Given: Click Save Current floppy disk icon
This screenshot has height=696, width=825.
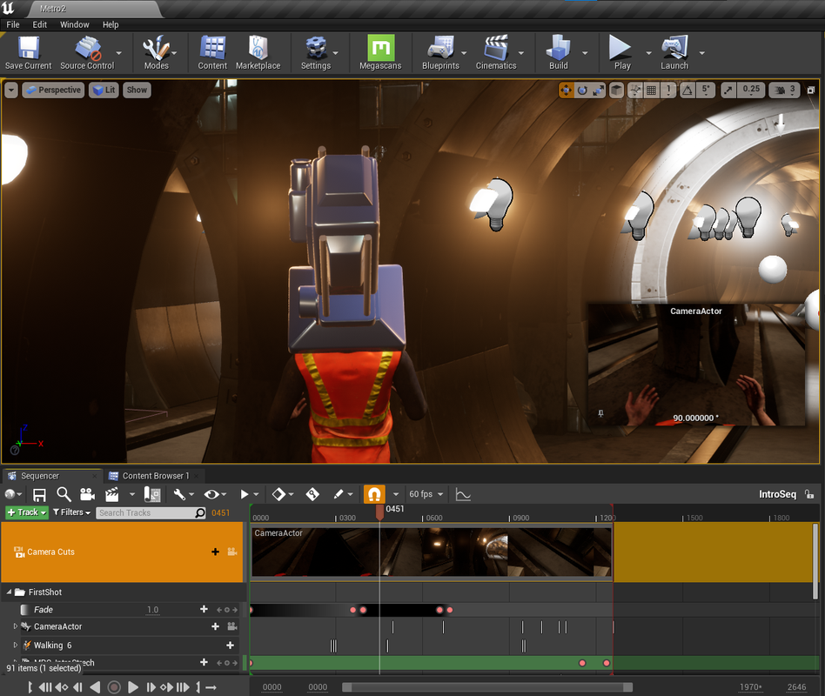Looking at the screenshot, I should click(28, 49).
